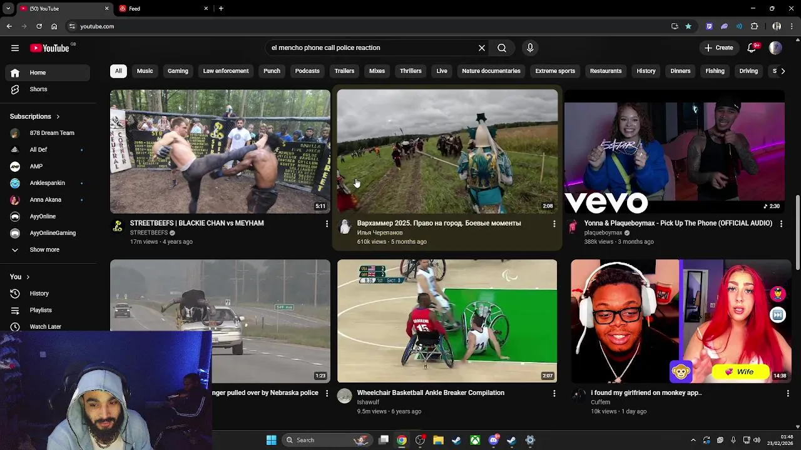
Task: Open the YouTube hamburger guide menu
Action: point(15,47)
